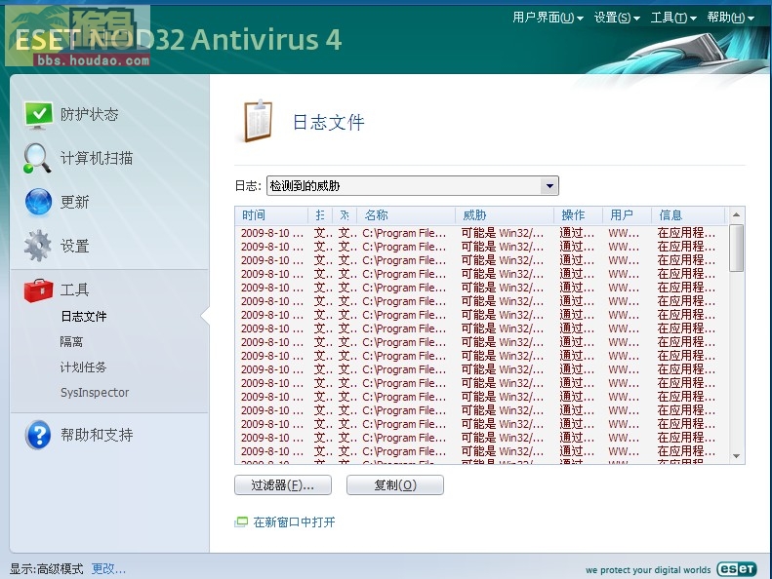
Task: Open SysInspector item
Action: pyautogui.click(x=95, y=393)
